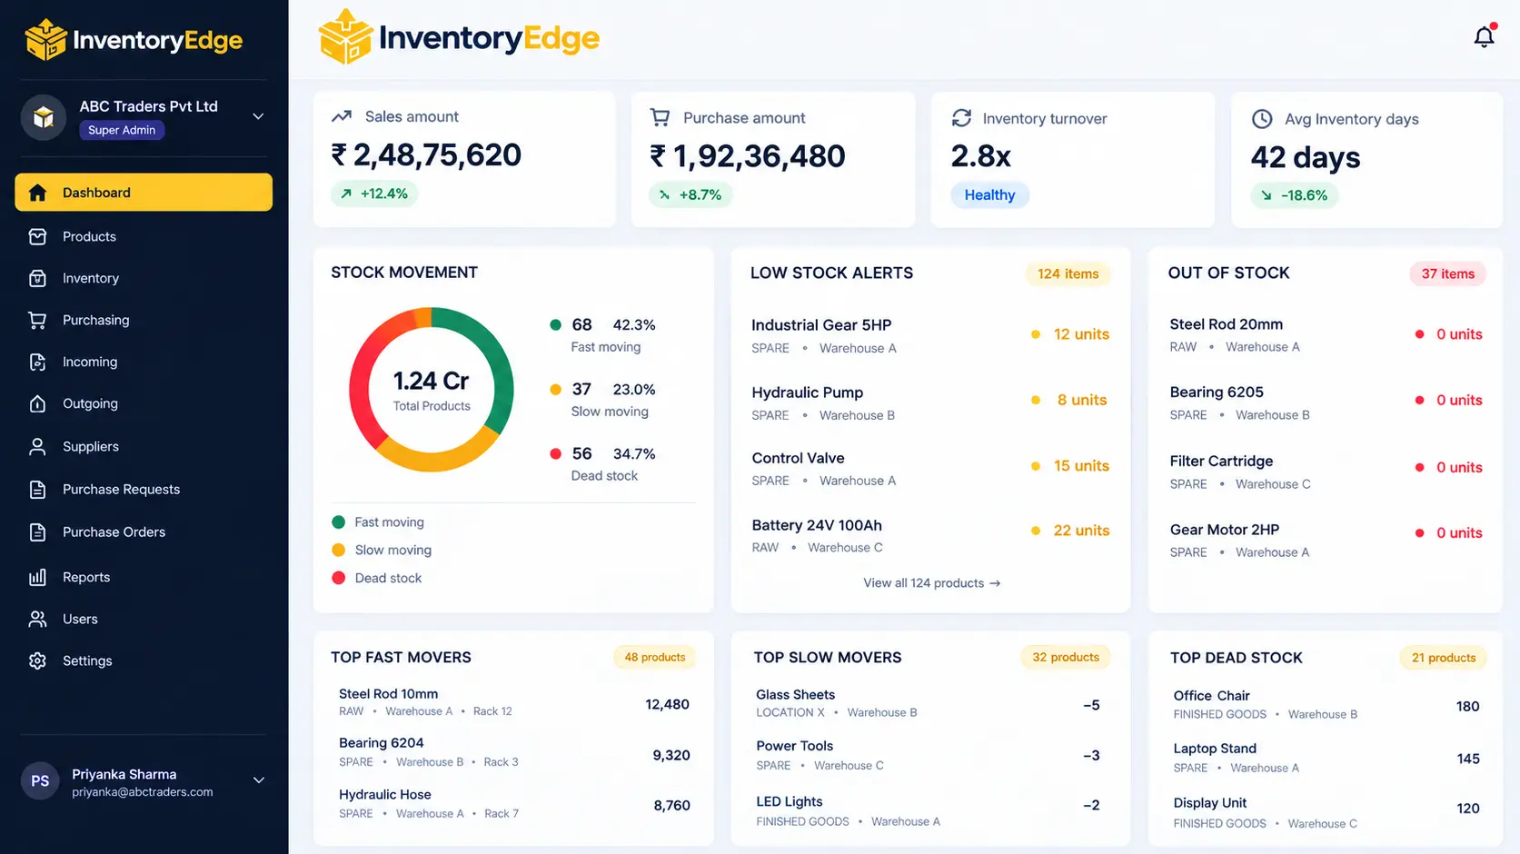Click the stock movement donut chart
Screen dimensions: 1520x854
(432, 390)
